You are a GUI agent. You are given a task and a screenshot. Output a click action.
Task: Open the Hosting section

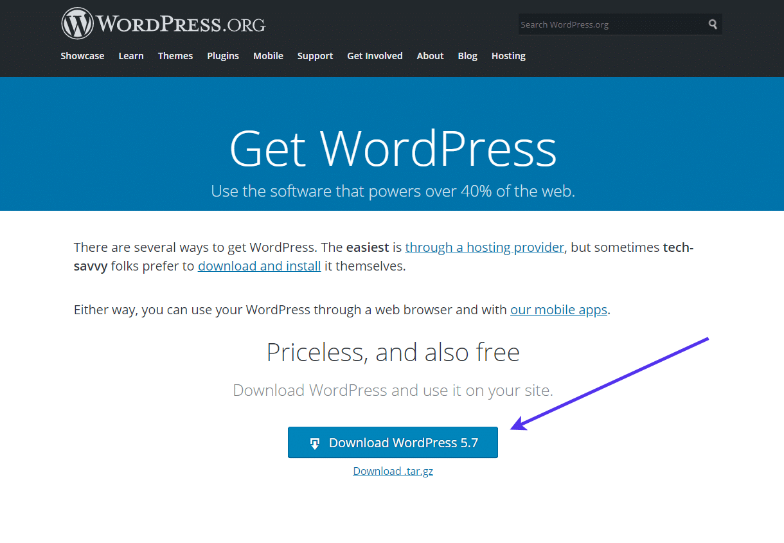pyautogui.click(x=508, y=56)
